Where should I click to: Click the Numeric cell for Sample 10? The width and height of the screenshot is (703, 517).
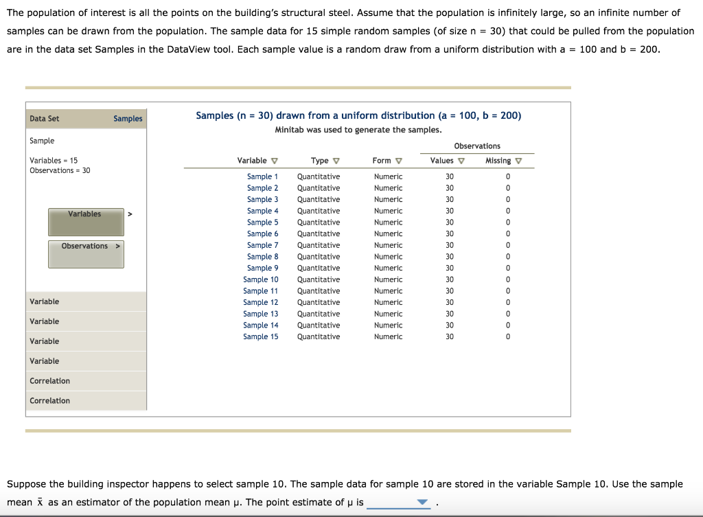click(389, 279)
